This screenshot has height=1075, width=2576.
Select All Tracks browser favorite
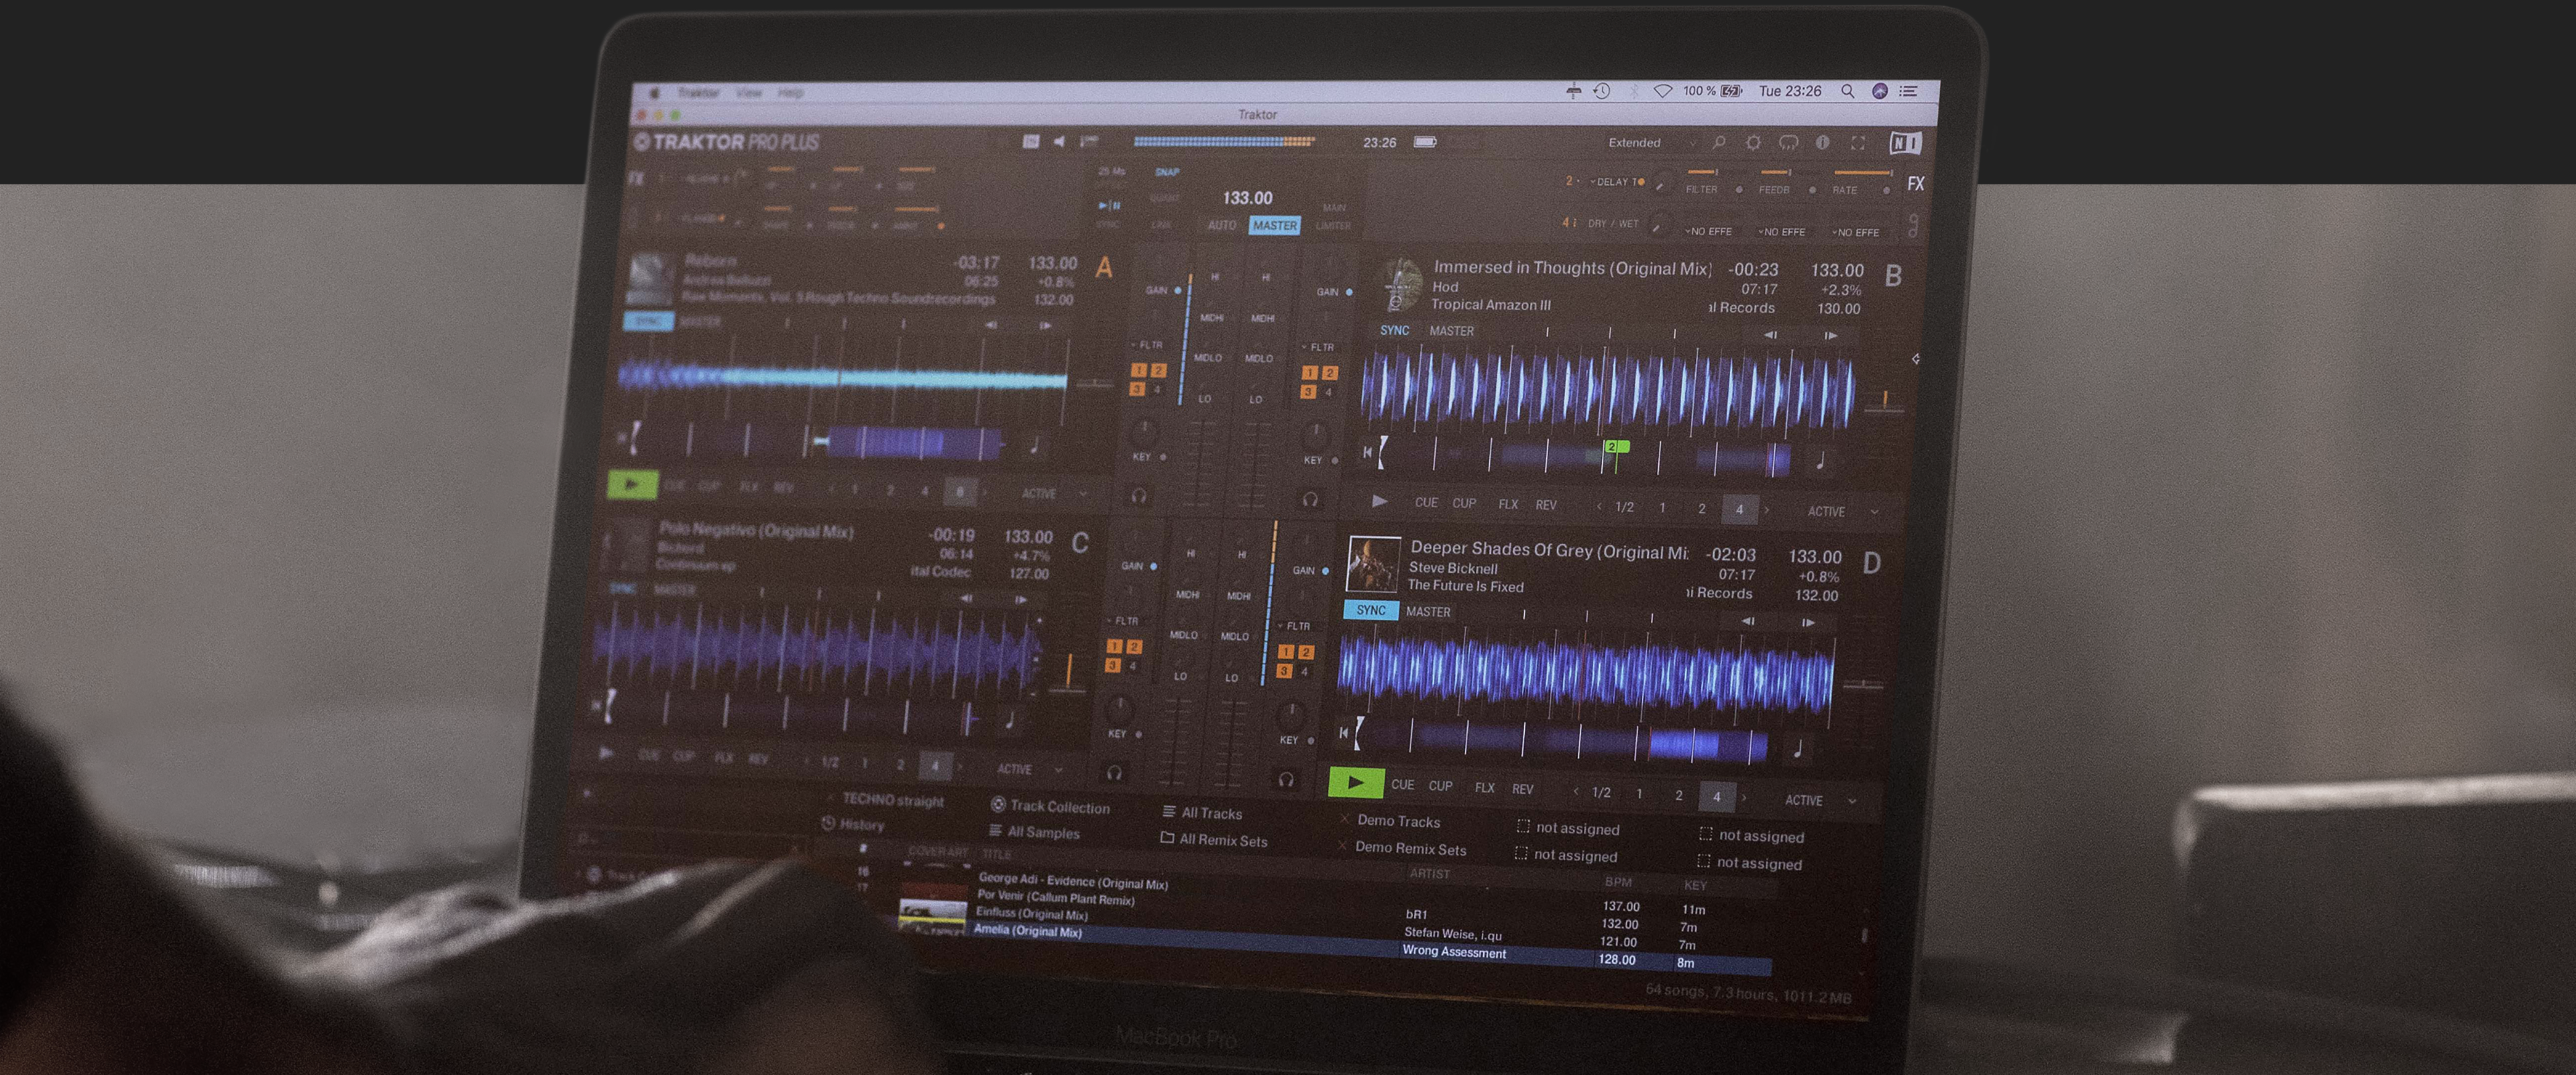pos(1202,812)
